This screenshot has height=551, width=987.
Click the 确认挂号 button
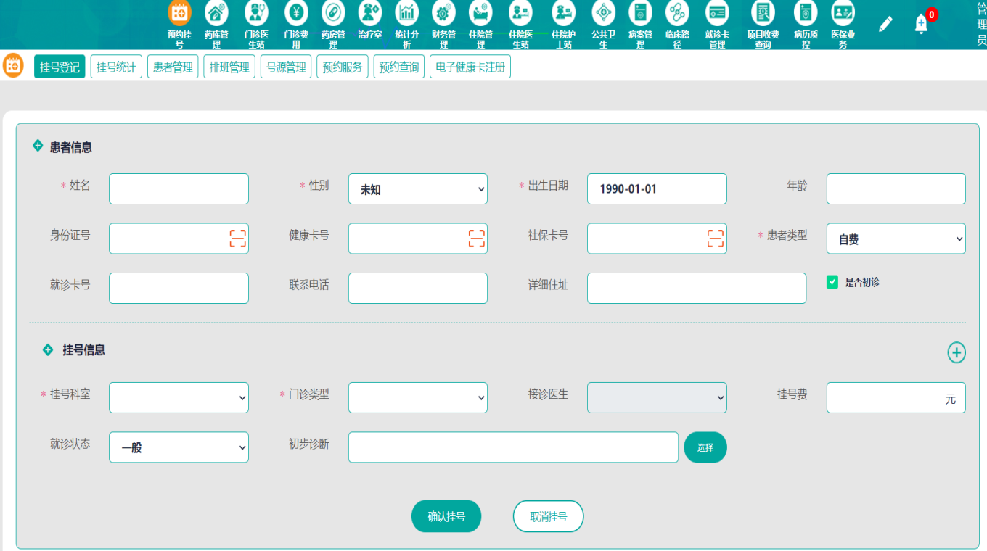pyautogui.click(x=446, y=517)
